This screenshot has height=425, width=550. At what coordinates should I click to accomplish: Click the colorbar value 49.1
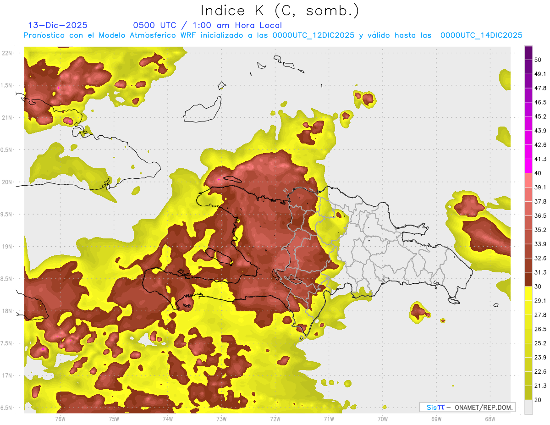[540, 74]
